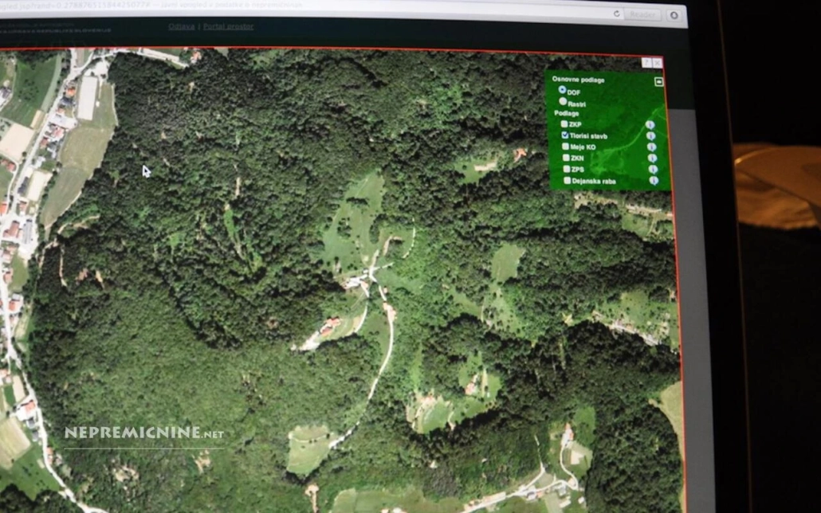Image resolution: width=821 pixels, height=513 pixels.
Task: Click the info icon next to ZKP
Action: tap(650, 124)
